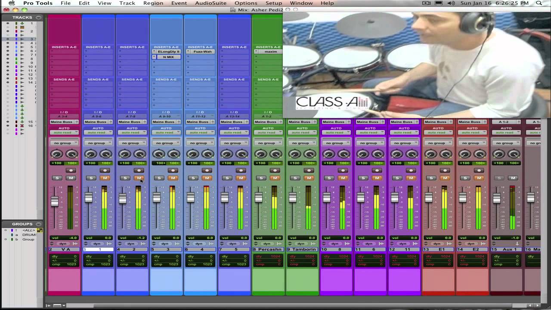Image resolution: width=551 pixels, height=310 pixels.
Task: Toggle visibility dot for track 3 in Tracks list
Action: pos(7,39)
